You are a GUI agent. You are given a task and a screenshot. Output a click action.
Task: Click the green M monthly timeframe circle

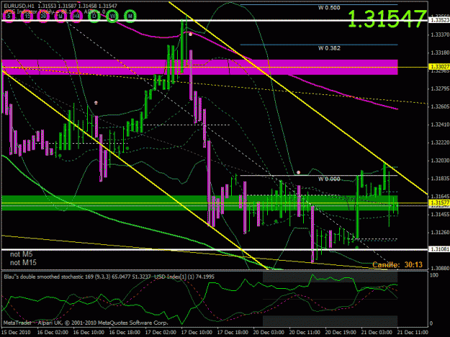tap(130, 16)
